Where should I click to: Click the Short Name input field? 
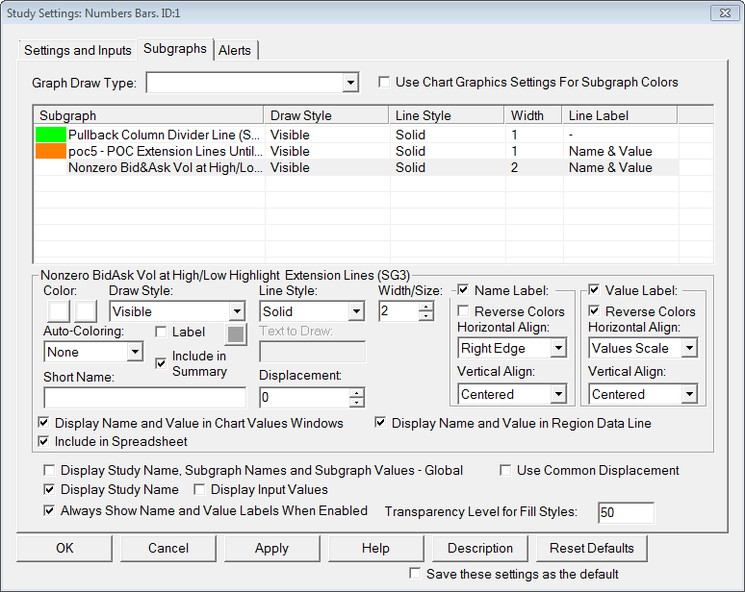click(144, 397)
